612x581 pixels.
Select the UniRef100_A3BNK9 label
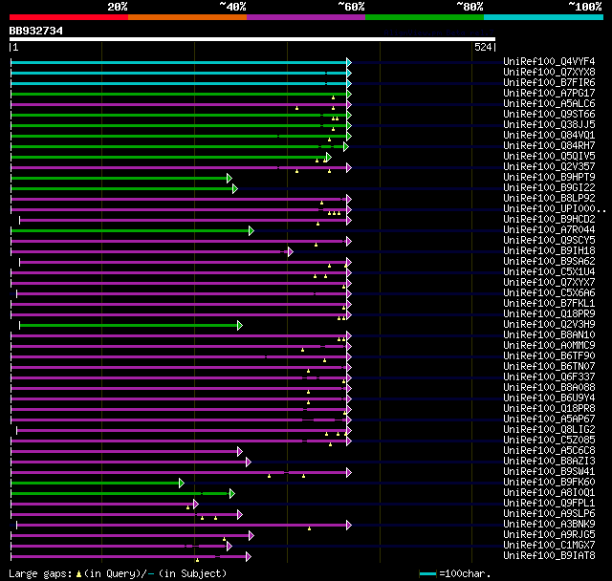pos(549,524)
